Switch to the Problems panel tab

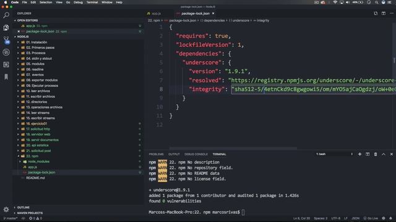click(x=156, y=154)
